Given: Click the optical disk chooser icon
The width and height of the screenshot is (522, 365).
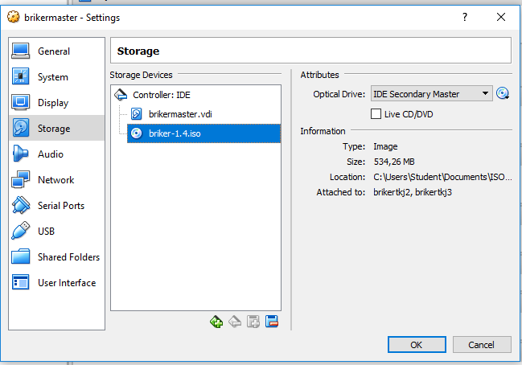Looking at the screenshot, I should point(504,94).
